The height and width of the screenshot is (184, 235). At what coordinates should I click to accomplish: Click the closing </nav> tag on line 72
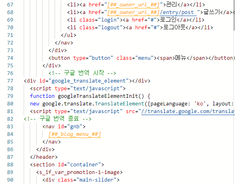(x=64, y=43)
